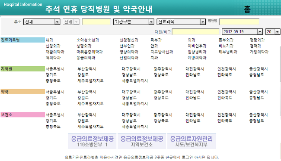Select 대전광역시 under 보건소 section
This screenshot has height=161, width=281.
tap(195, 115)
